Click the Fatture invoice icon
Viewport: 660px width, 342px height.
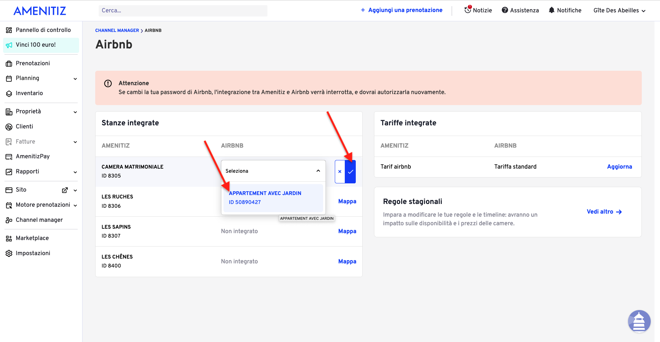[9, 142]
